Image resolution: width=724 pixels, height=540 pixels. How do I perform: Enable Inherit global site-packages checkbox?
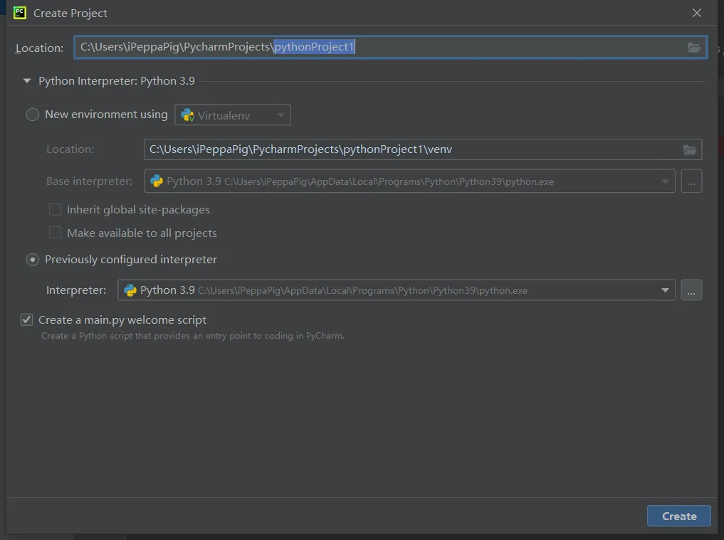[x=55, y=210]
